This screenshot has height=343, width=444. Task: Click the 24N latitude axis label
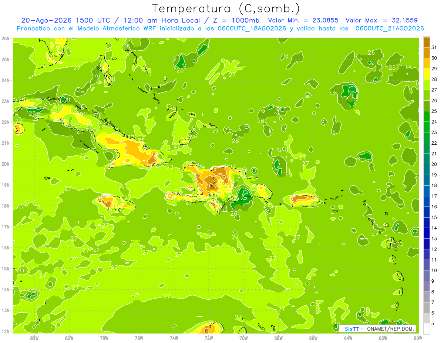click(5, 80)
